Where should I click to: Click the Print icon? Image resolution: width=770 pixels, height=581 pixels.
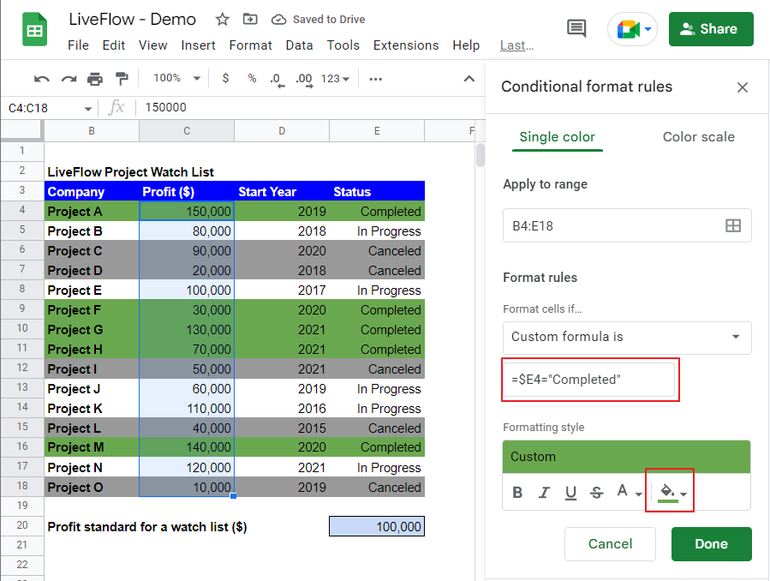click(95, 79)
